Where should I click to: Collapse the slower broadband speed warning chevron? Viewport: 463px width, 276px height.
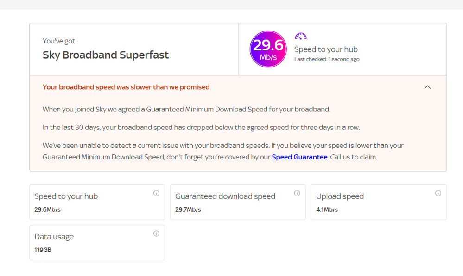tap(427, 87)
